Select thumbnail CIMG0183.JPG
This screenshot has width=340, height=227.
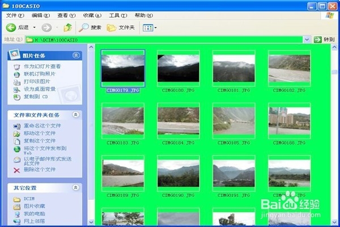pyautogui.click(x=123, y=121)
